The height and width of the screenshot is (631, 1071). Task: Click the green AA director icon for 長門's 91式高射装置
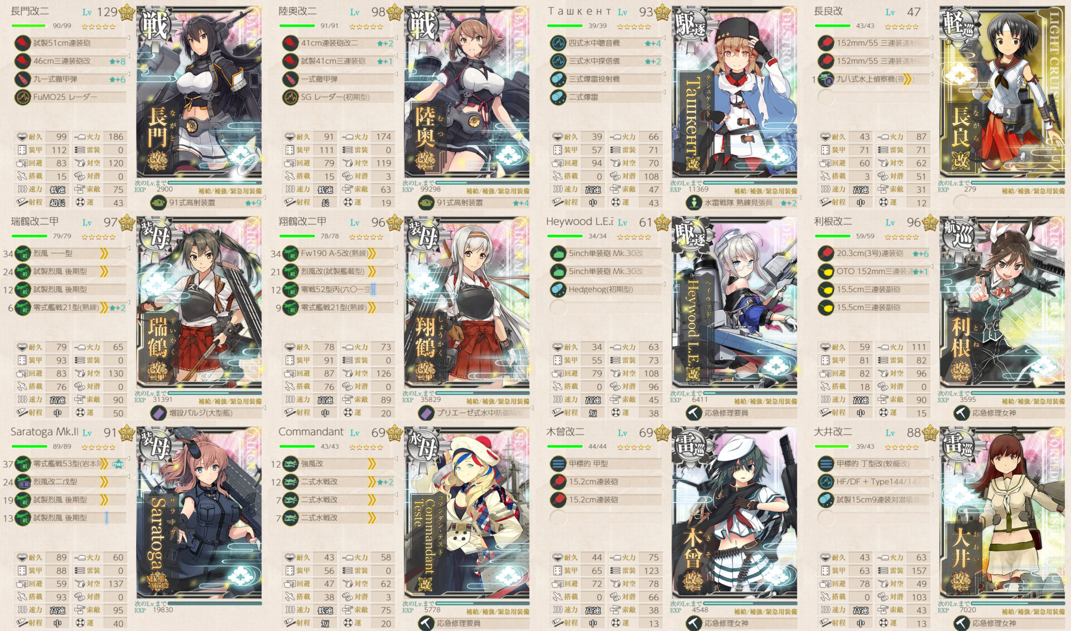(159, 203)
